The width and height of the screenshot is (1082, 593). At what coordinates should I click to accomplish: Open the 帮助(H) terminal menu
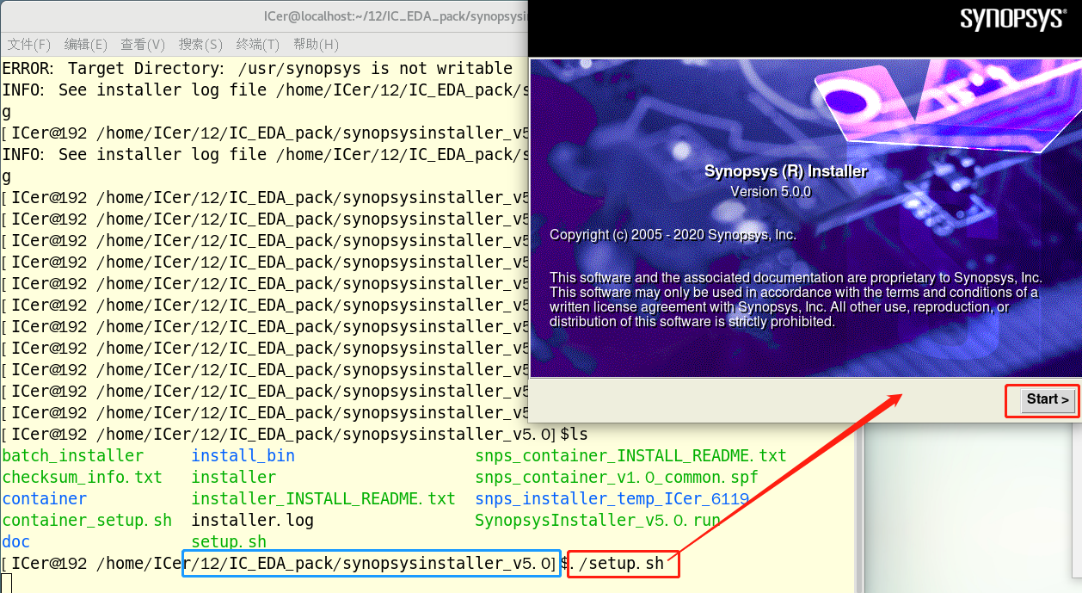point(316,44)
